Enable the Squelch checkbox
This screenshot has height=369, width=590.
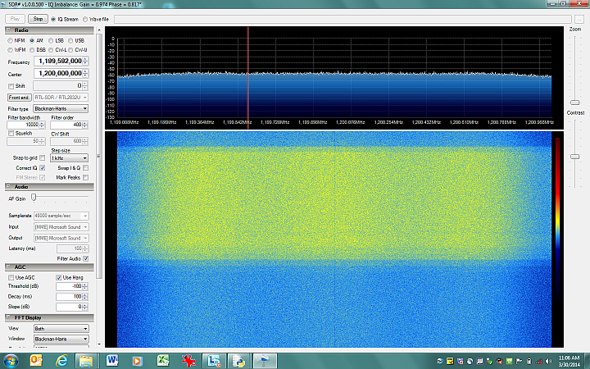point(11,134)
